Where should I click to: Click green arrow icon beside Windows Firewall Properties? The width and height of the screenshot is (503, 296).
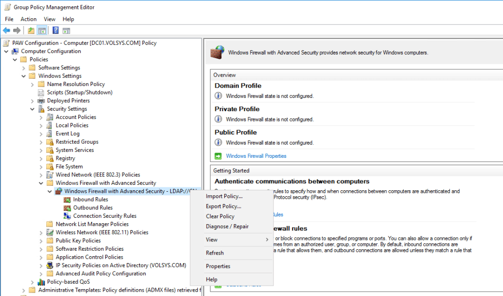pyautogui.click(x=218, y=156)
